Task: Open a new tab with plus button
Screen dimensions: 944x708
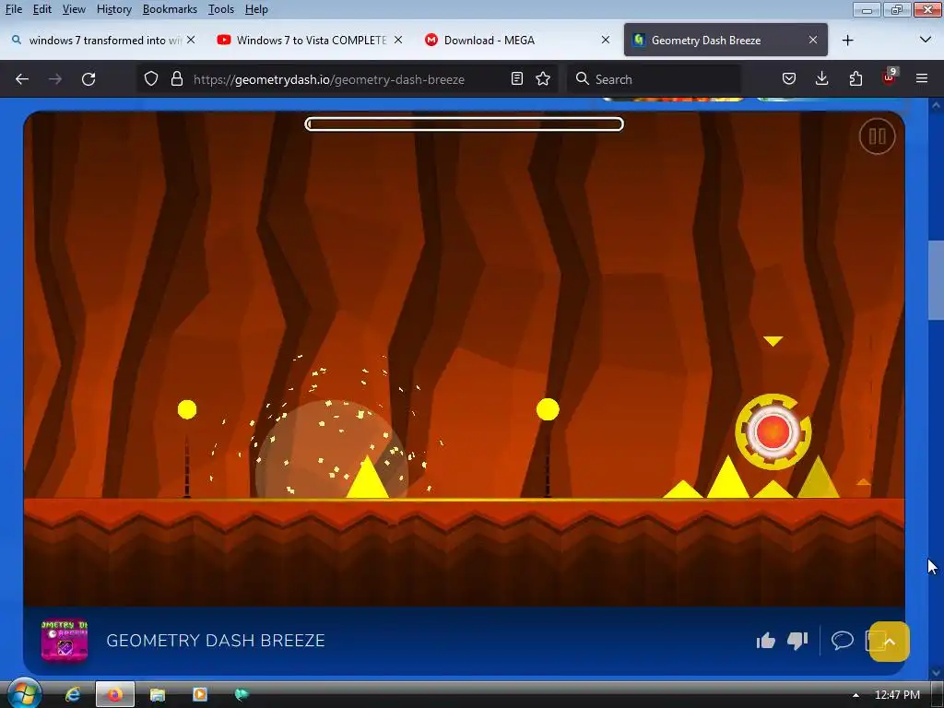Action: tap(848, 41)
